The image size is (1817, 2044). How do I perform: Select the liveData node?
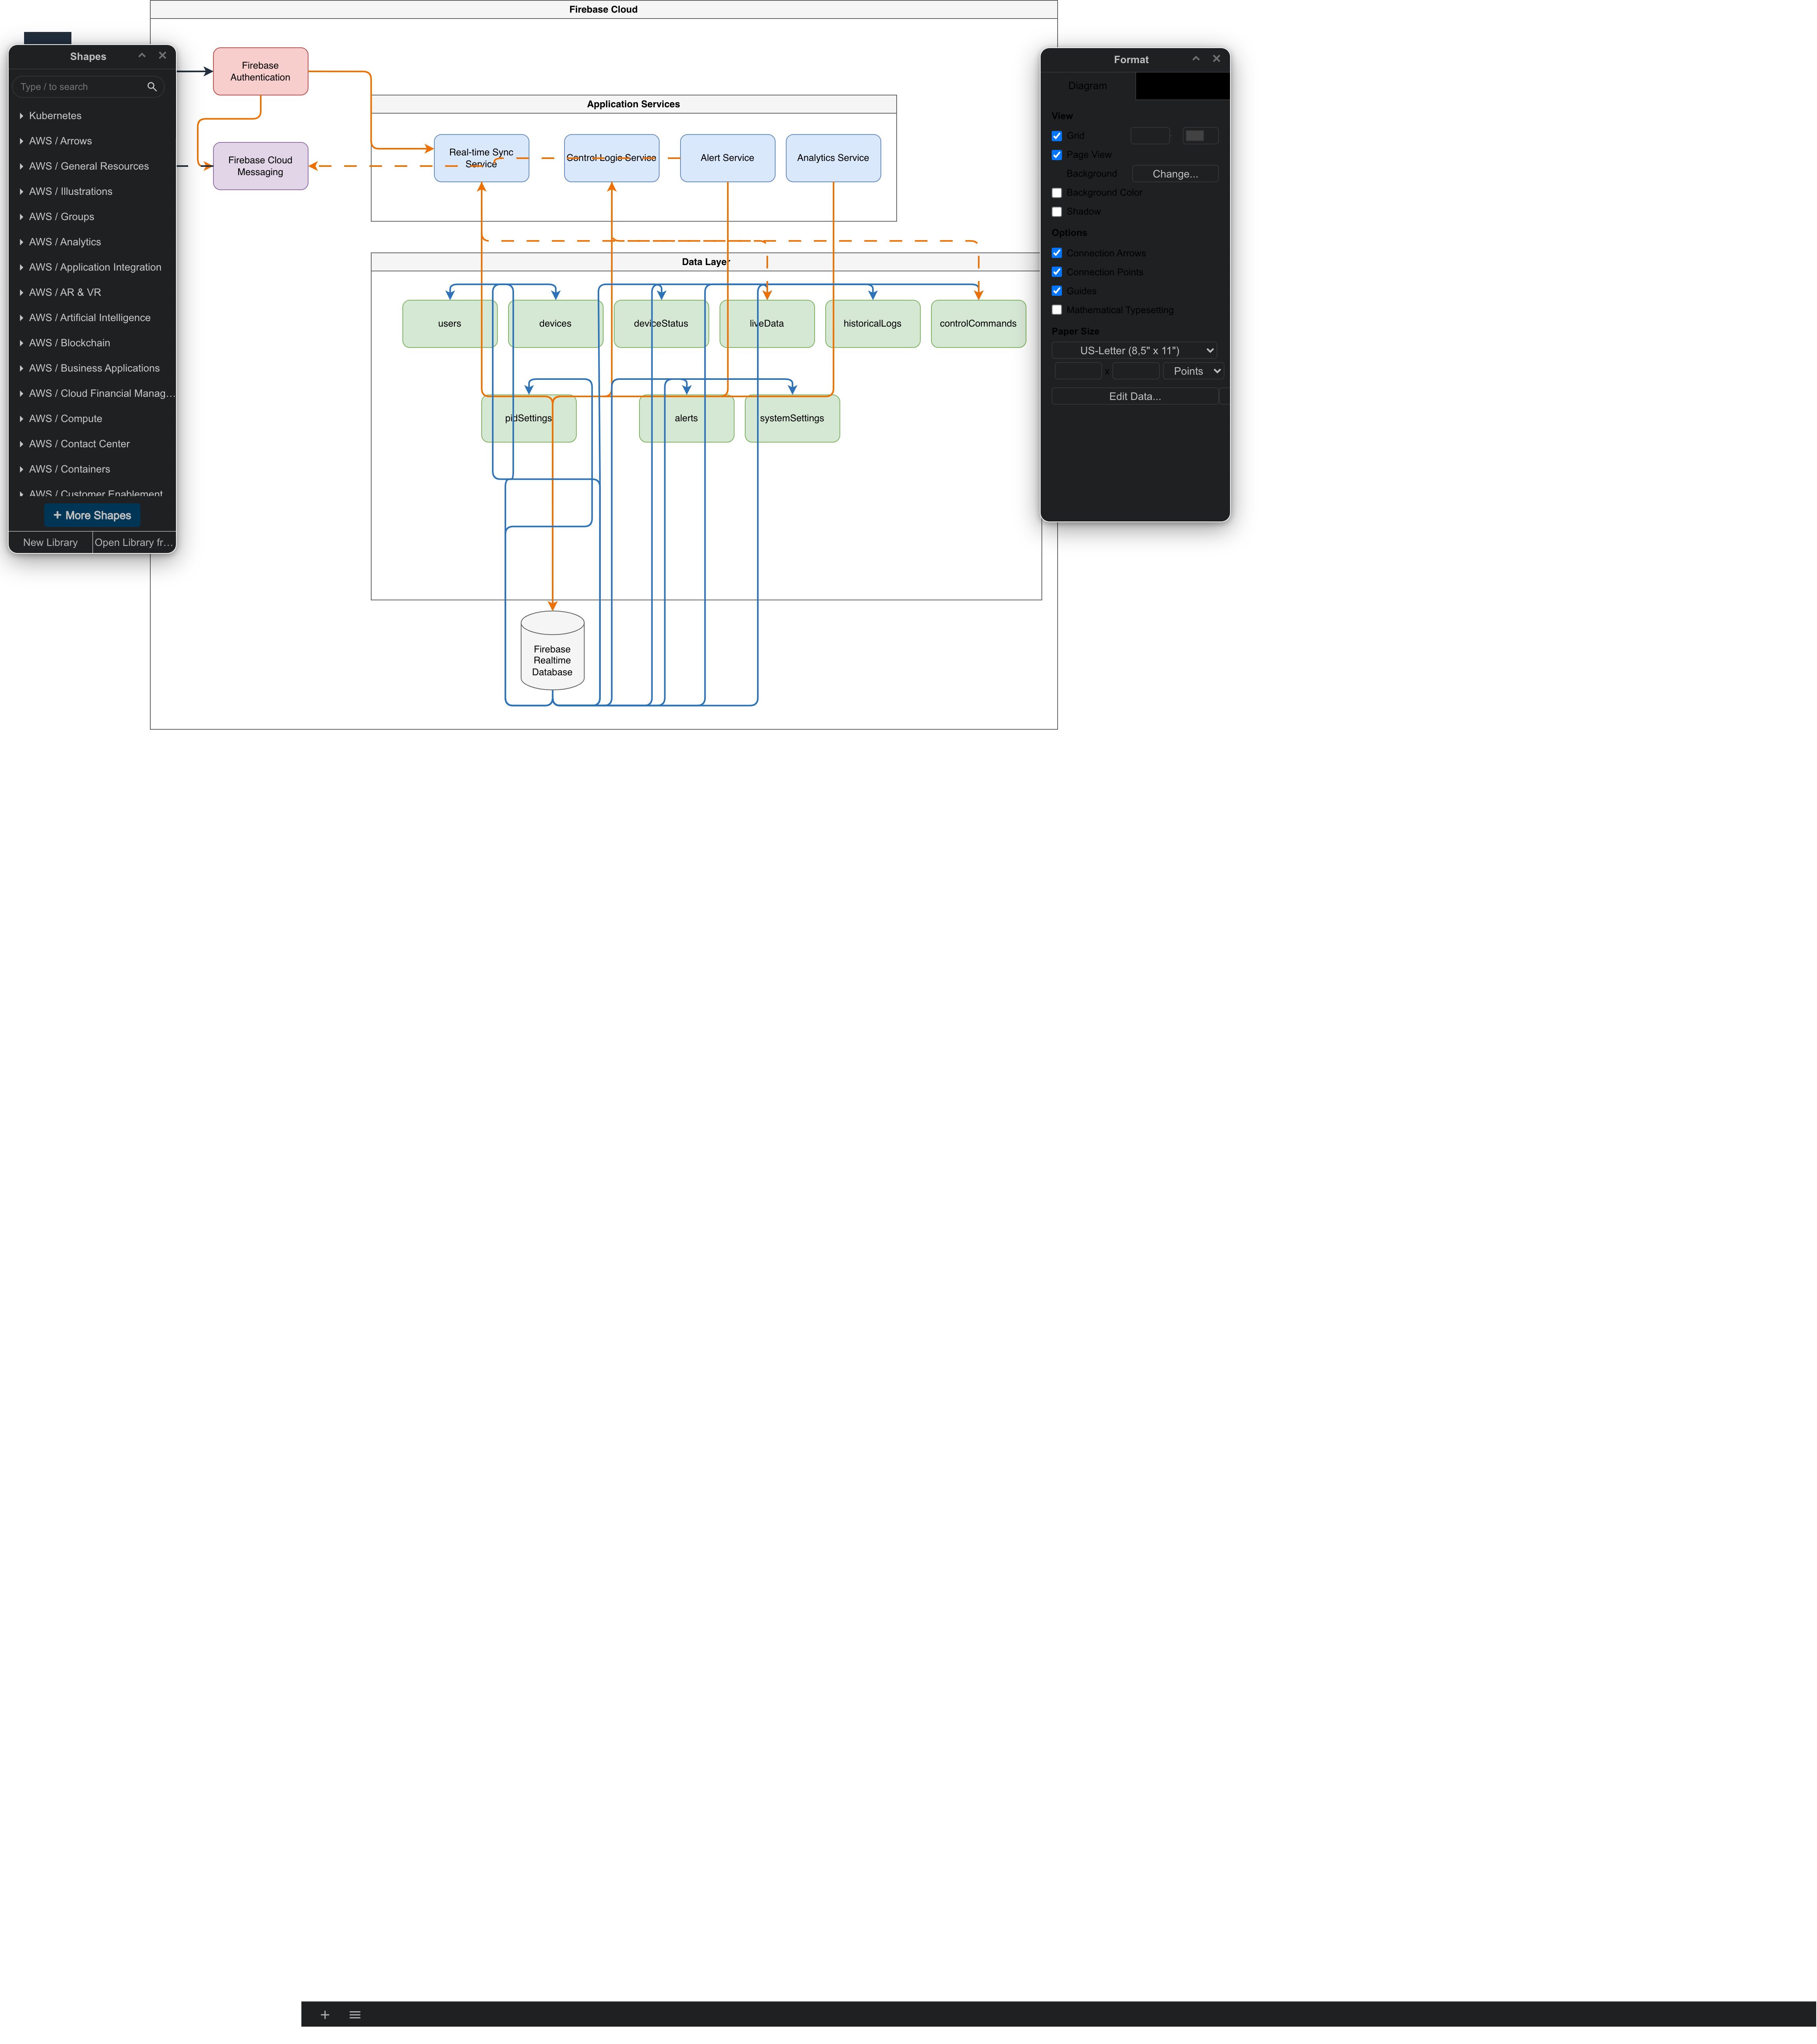(x=767, y=324)
